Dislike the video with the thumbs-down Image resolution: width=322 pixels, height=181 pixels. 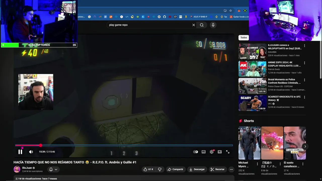pyautogui.click(x=159, y=169)
